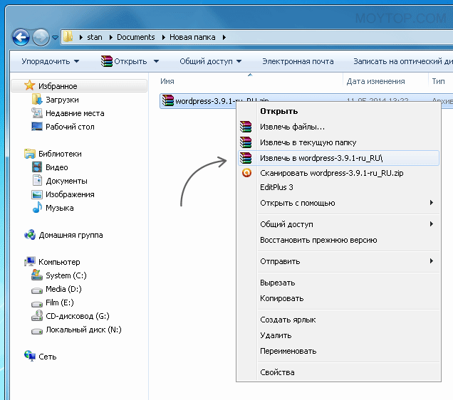Click the Избранное star icon
453x400 pixels.
click(x=29, y=85)
